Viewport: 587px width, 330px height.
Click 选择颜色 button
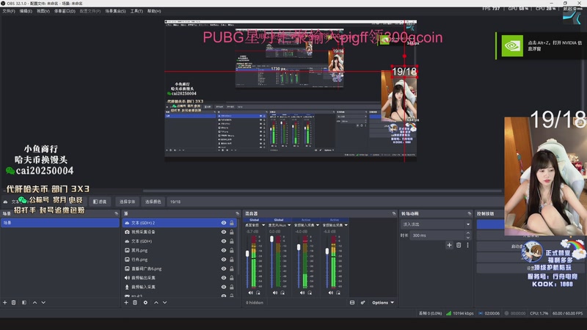click(153, 202)
